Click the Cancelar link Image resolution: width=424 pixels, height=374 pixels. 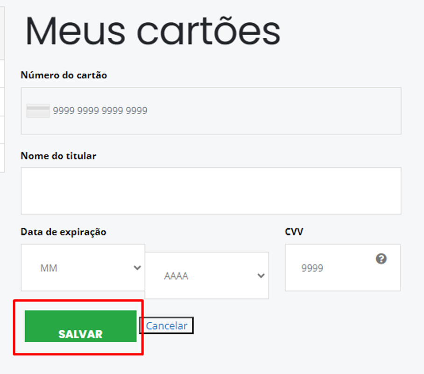[x=166, y=326]
